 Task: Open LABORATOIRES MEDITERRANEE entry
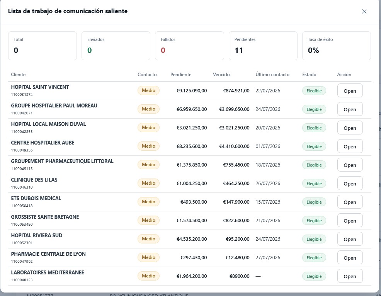click(350, 276)
